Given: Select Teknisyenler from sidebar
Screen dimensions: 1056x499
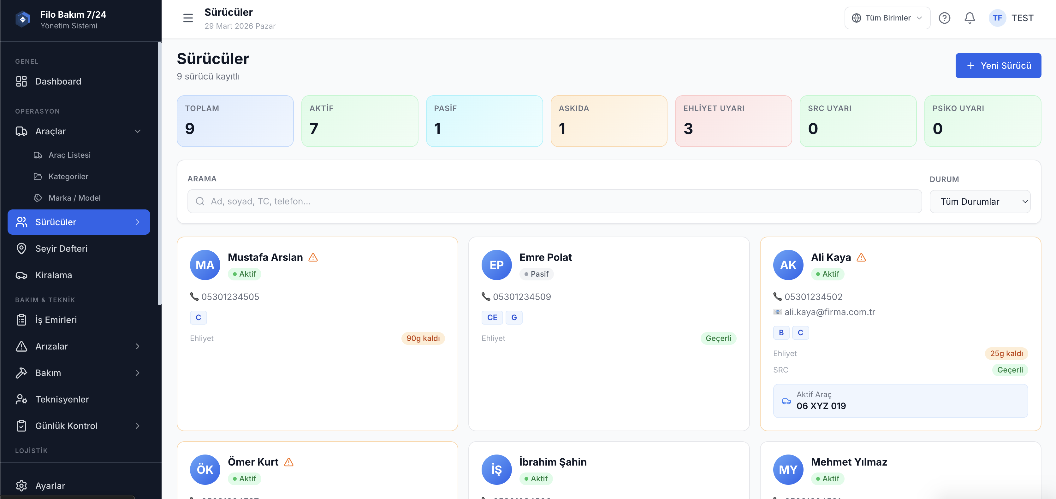Looking at the screenshot, I should pyautogui.click(x=62, y=399).
